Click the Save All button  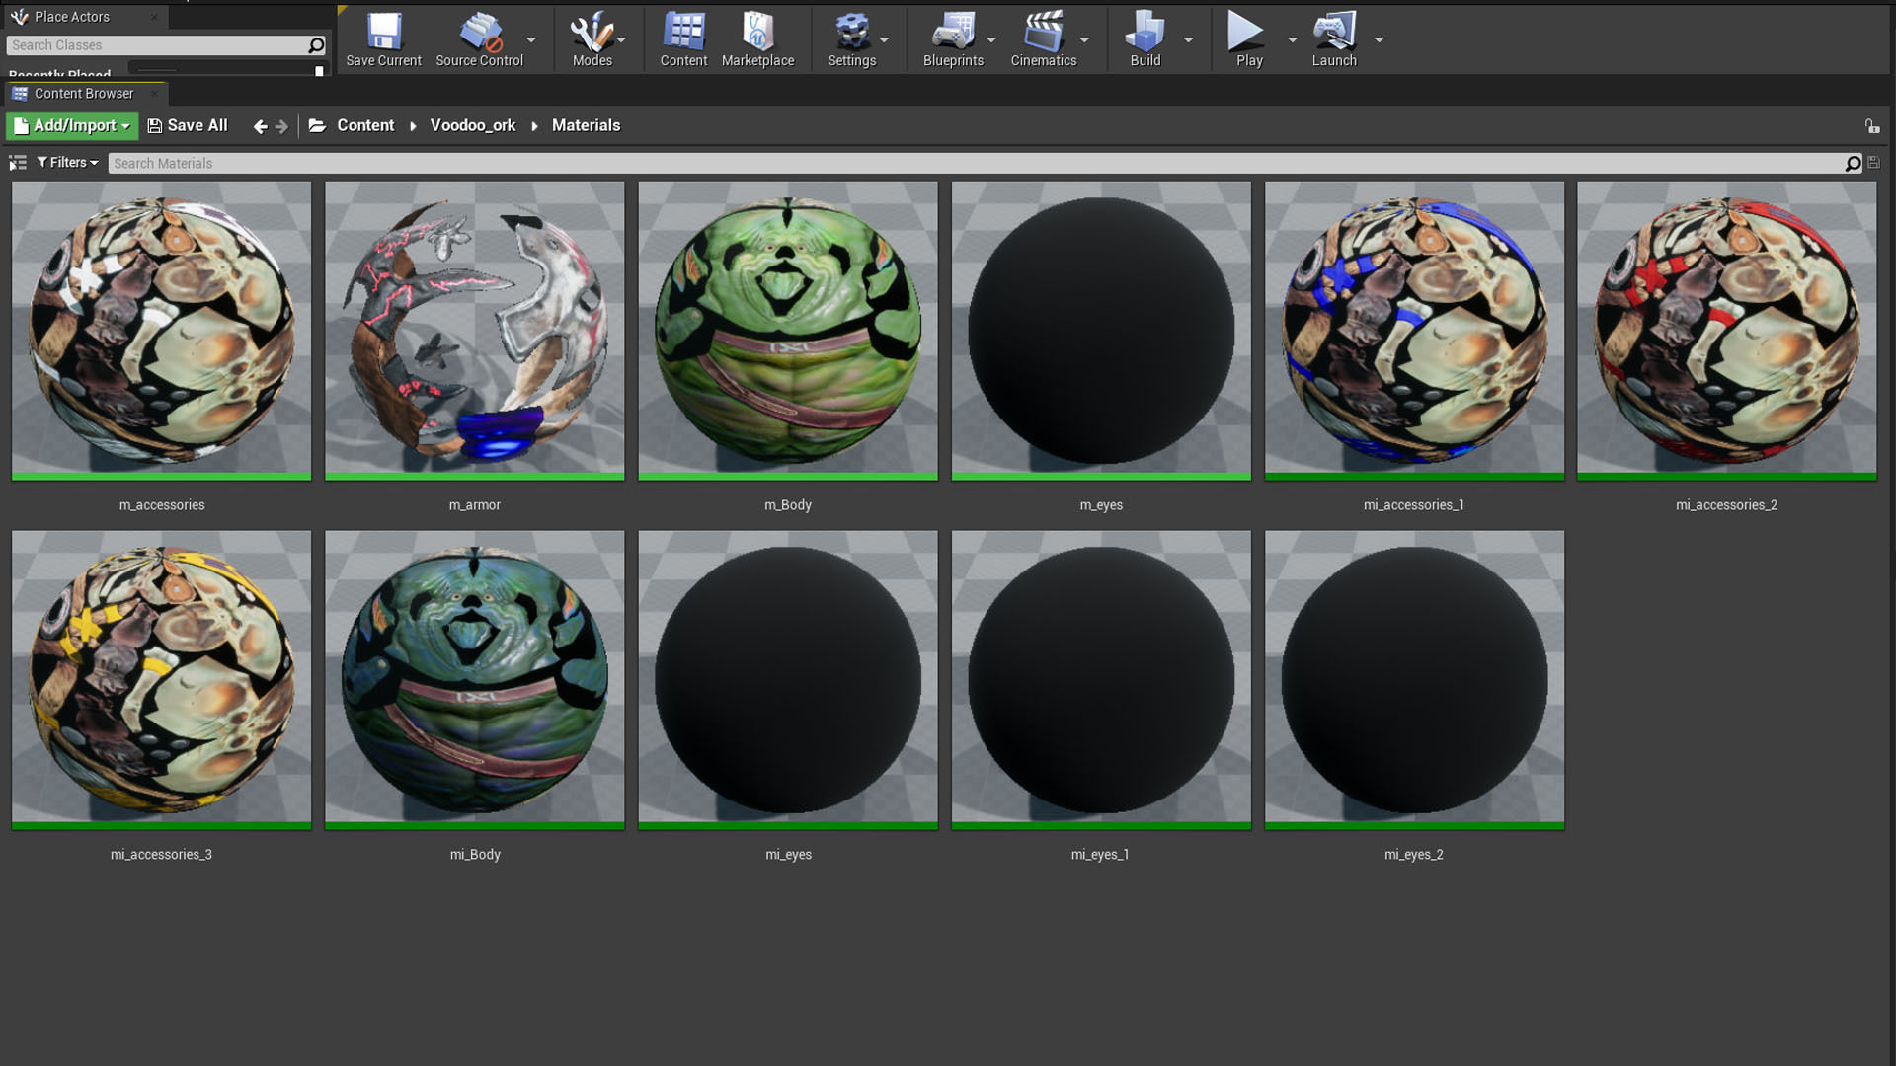[188, 126]
